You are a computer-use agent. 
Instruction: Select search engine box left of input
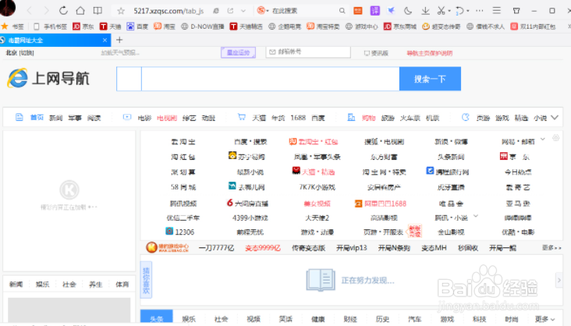click(x=129, y=79)
